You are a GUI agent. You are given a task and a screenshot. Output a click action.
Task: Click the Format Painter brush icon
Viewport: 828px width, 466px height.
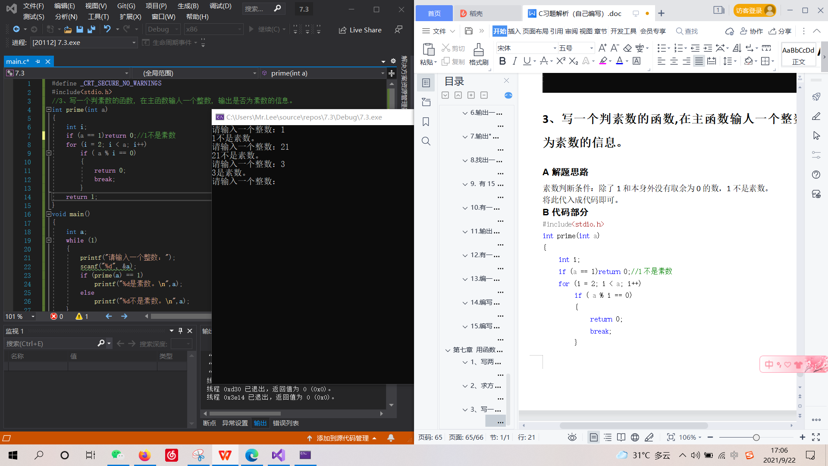(478, 50)
